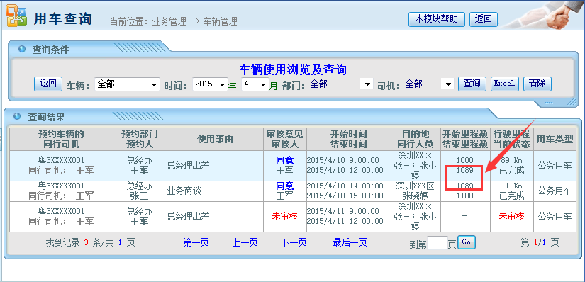
Task: Click the 清除 button
Action: point(537,84)
